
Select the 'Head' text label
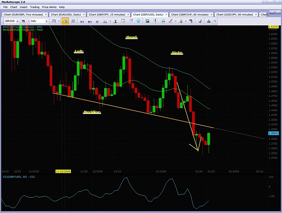[131, 37]
